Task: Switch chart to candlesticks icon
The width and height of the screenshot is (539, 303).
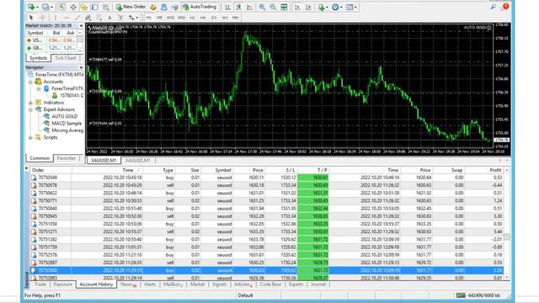Action: [x=238, y=7]
